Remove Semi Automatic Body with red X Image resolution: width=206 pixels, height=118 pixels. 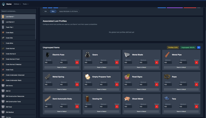pyautogui.click(x=77, y=107)
